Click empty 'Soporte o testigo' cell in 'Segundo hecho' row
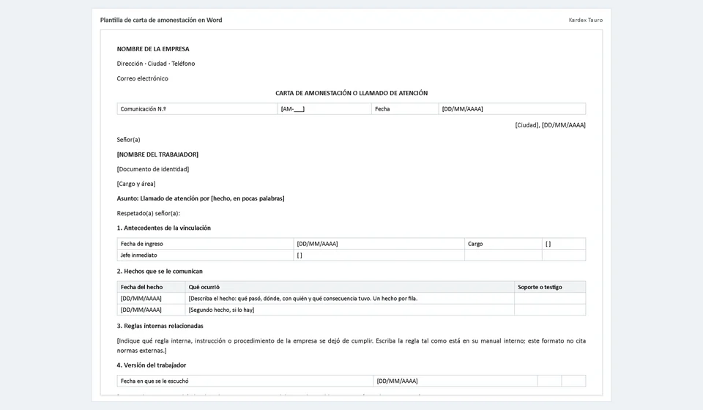This screenshot has width=703, height=410. (550, 310)
